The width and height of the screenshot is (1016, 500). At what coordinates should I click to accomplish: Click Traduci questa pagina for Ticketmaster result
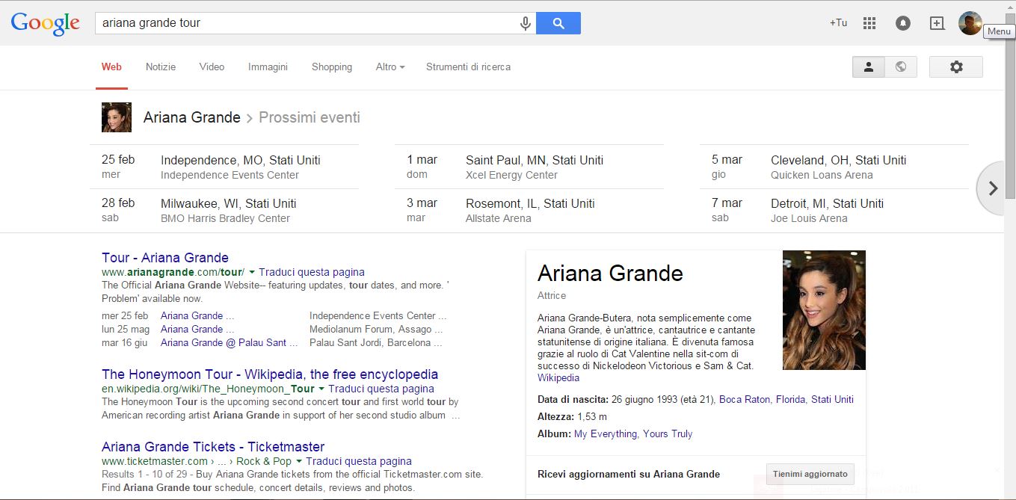point(359,461)
